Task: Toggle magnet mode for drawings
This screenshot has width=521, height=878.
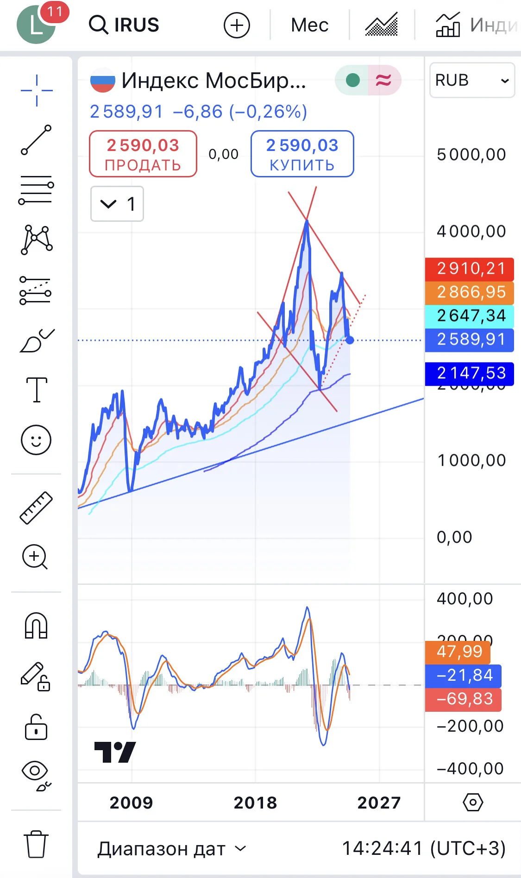Action: 36,626
